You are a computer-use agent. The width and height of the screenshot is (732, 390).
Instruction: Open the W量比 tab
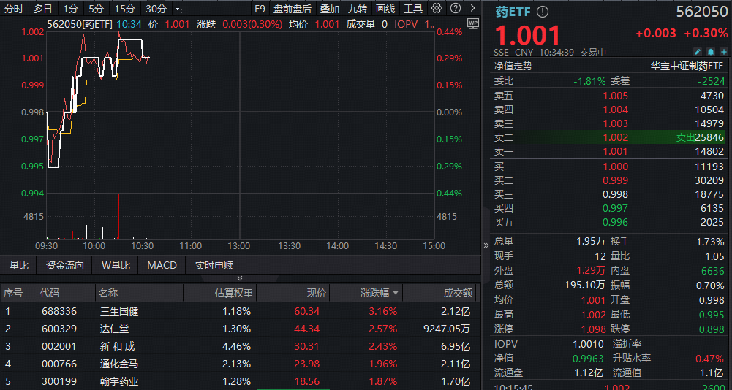116,265
